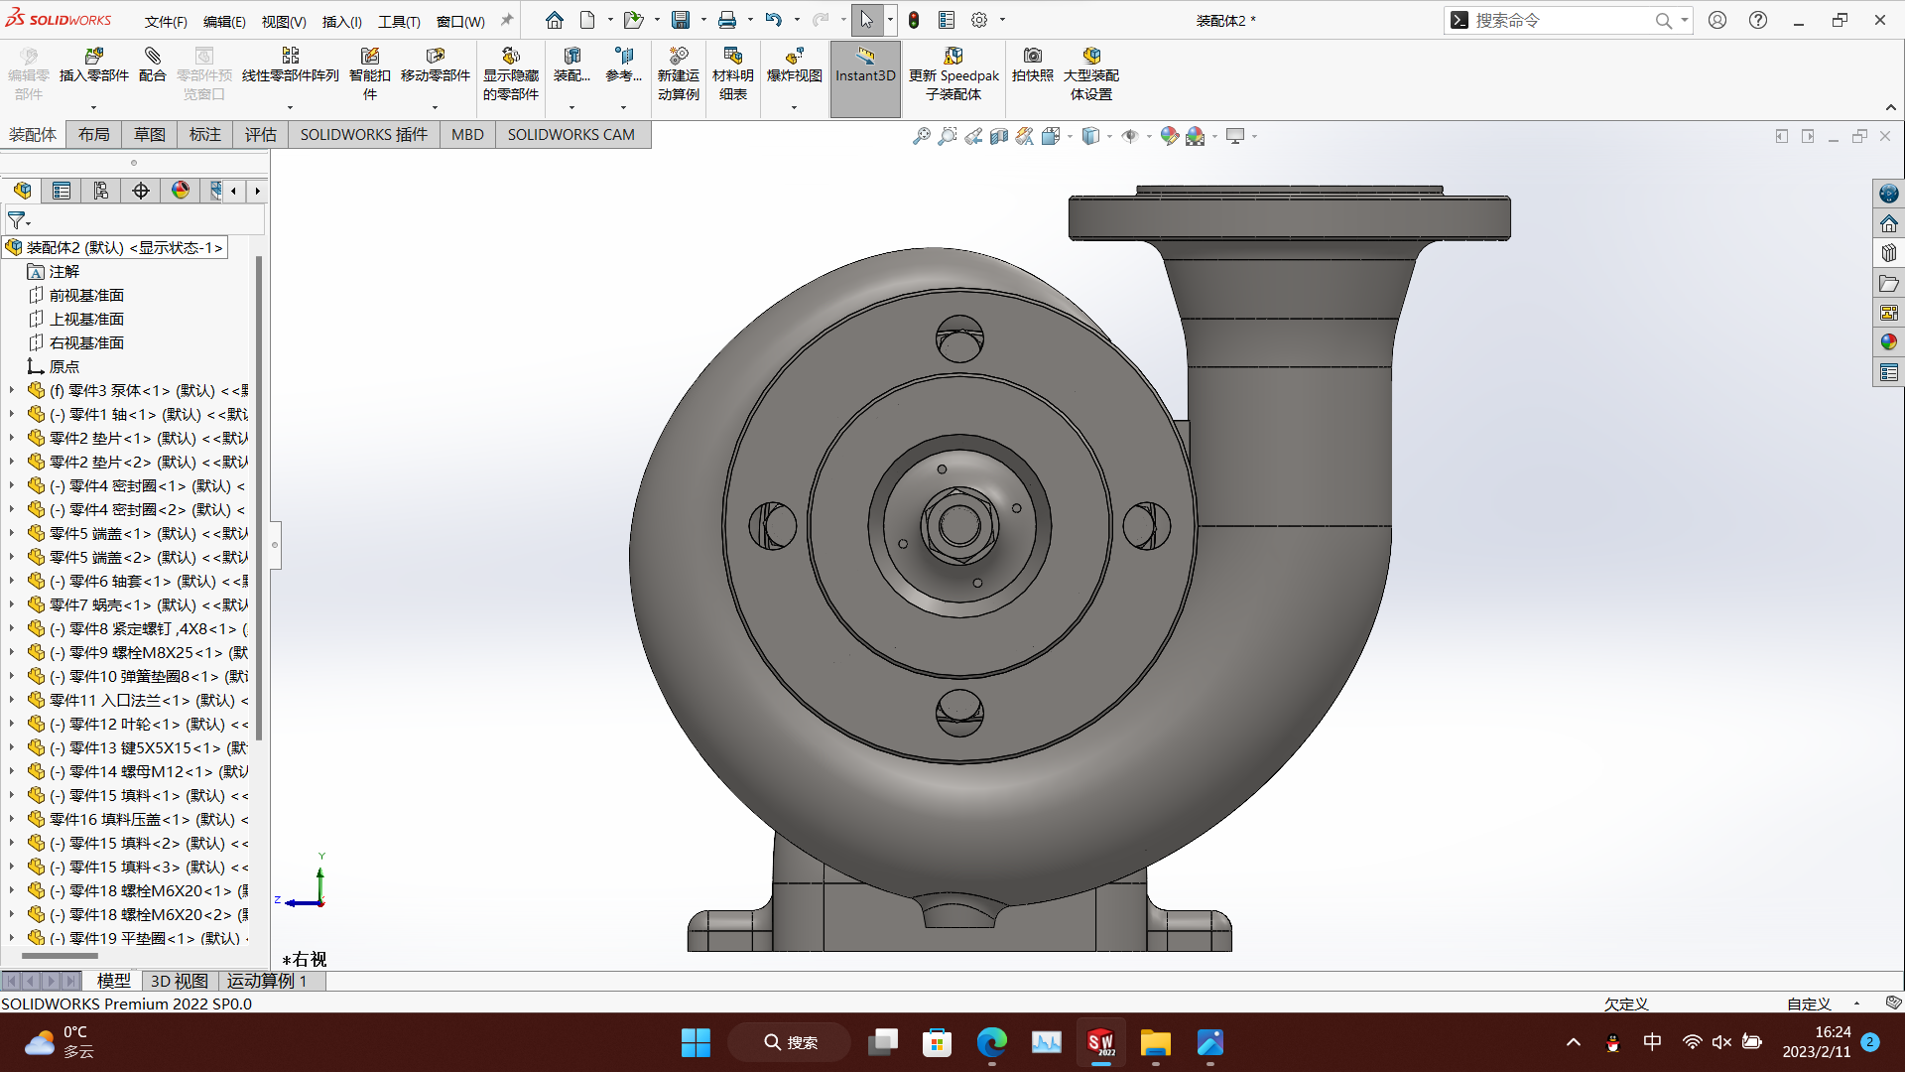Open the Save button dropdown arrow
Image resolution: width=1905 pixels, height=1072 pixels.
click(x=703, y=20)
